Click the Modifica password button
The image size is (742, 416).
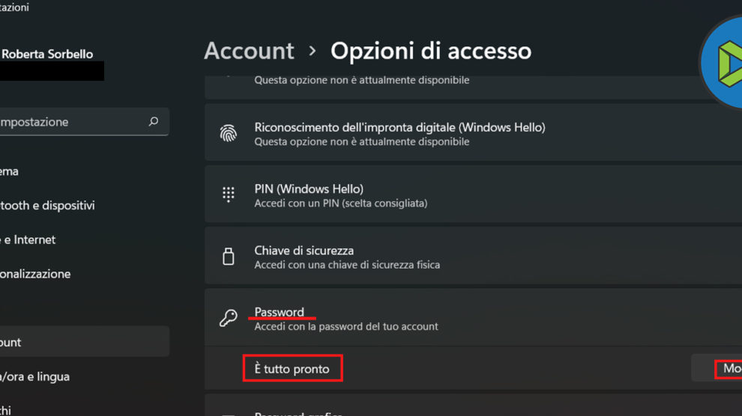(727, 368)
